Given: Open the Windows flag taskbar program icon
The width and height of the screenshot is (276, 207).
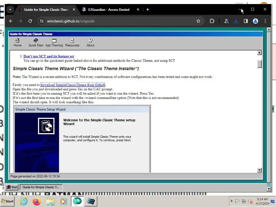Looking at the screenshot, I should pyautogui.click(x=91, y=201).
